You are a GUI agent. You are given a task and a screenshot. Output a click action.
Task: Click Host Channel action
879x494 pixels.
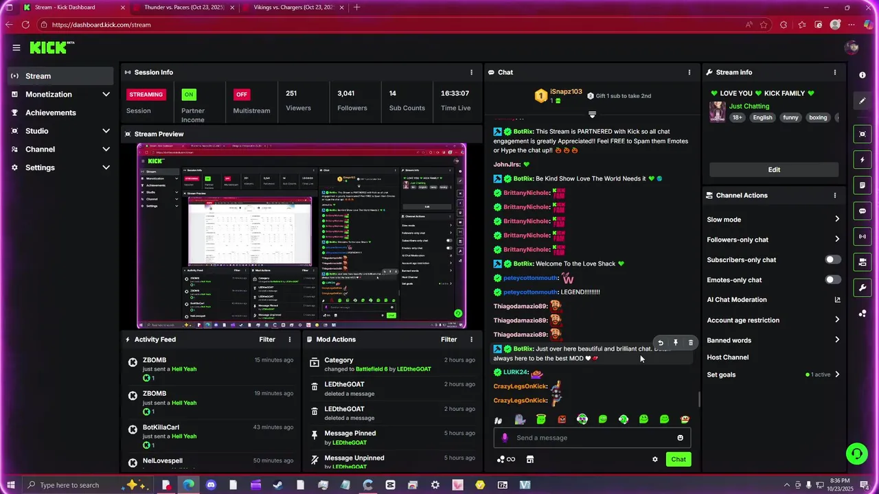click(x=727, y=357)
